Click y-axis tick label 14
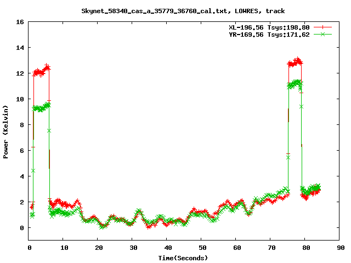This screenshot has width=351, height=263. (x=20, y=48)
